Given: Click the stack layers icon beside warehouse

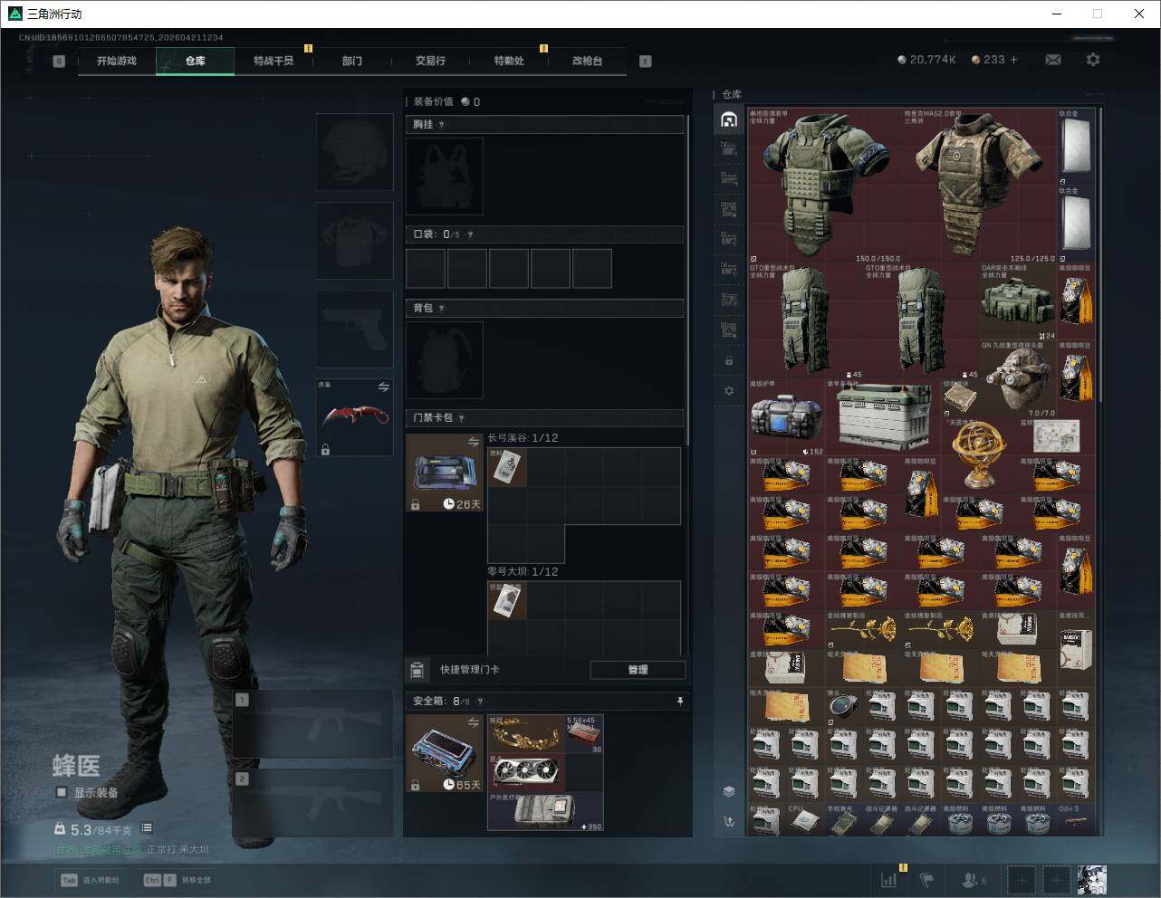Looking at the screenshot, I should (729, 791).
